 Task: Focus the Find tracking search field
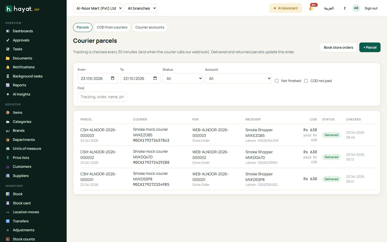[x=102, y=97]
